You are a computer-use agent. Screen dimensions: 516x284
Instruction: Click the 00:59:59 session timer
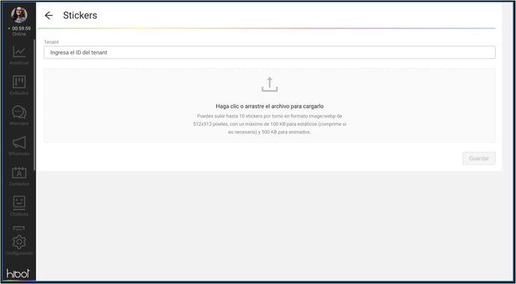tap(22, 28)
